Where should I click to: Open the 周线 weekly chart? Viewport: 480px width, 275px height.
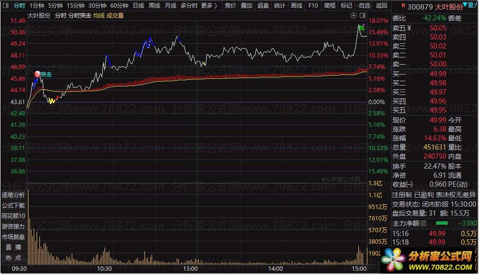(154, 6)
